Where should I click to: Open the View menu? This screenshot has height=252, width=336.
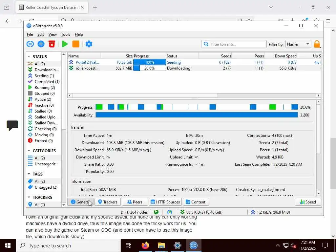[x=52, y=34]
